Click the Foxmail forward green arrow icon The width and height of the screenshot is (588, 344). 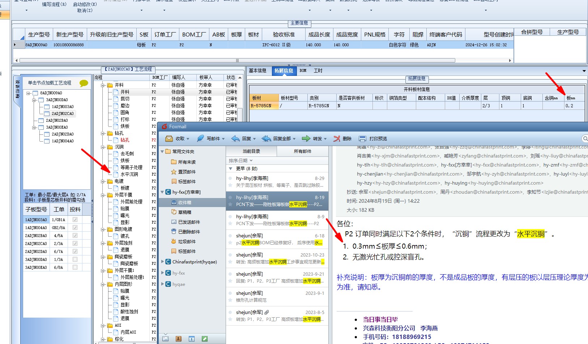coord(306,138)
